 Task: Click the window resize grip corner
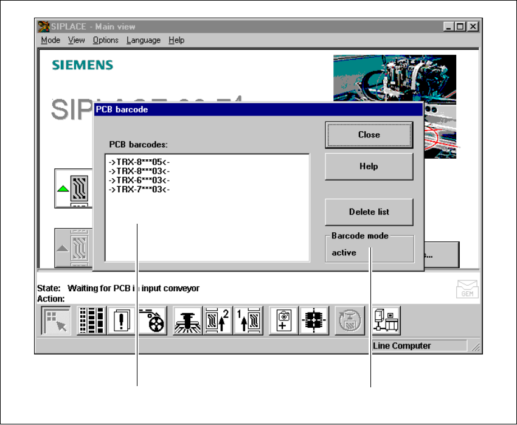476,347
